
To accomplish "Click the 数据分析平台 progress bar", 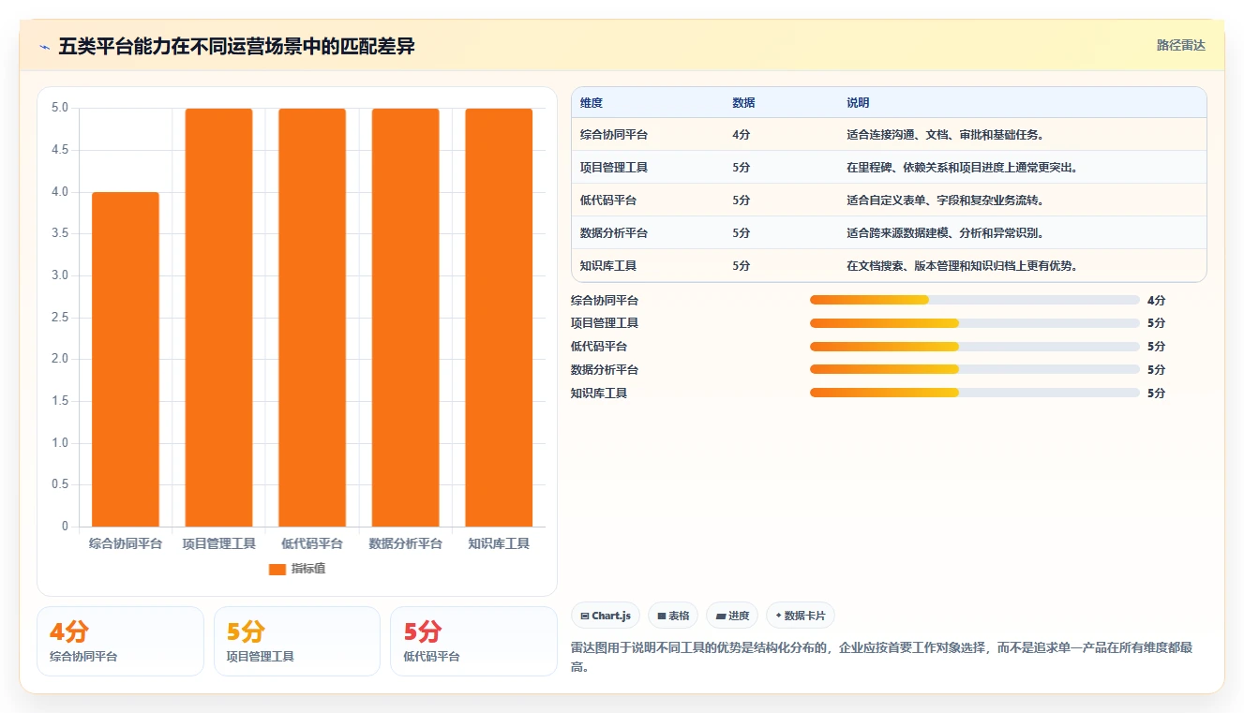I will pos(975,369).
